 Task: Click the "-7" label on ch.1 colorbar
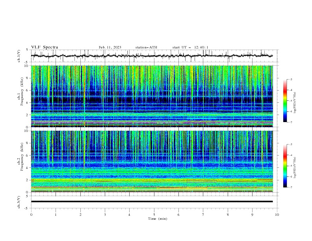[x=290, y=122]
